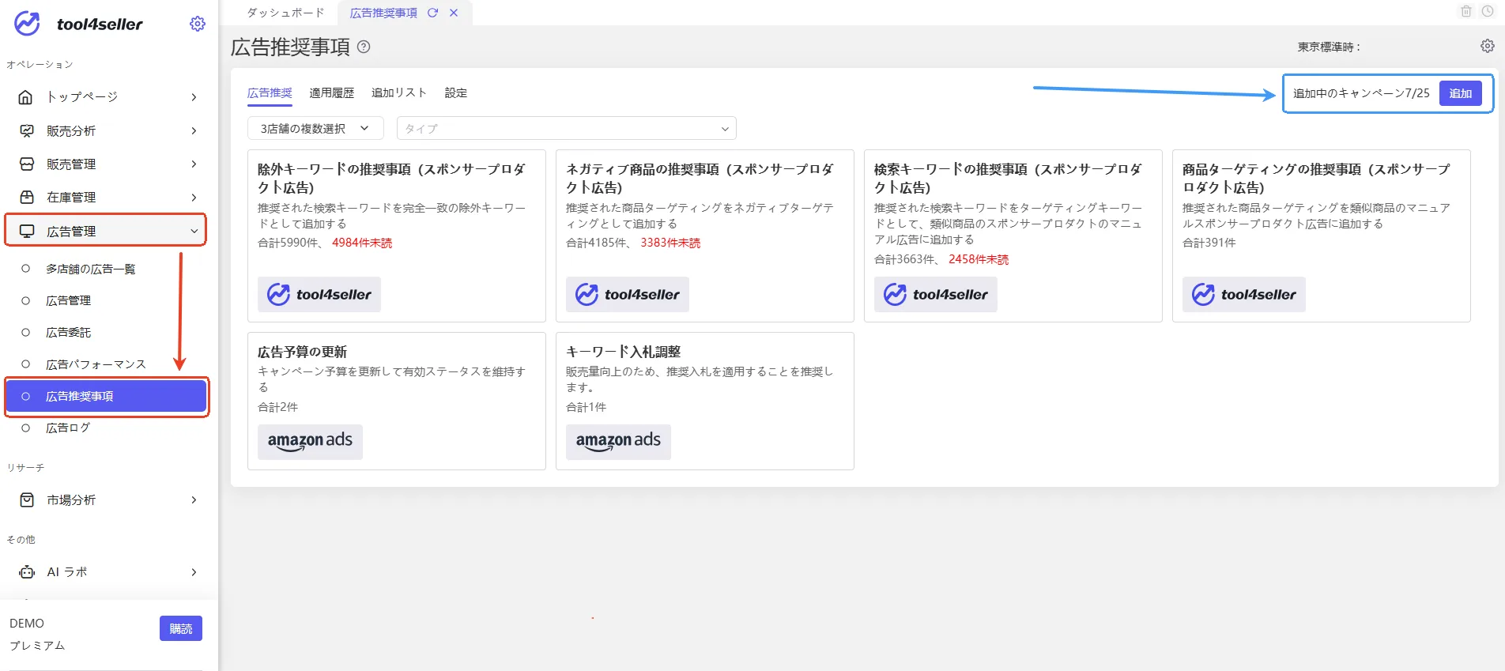Expand the 在庫管理 menu chevron
The height and width of the screenshot is (671, 1505).
click(x=194, y=197)
